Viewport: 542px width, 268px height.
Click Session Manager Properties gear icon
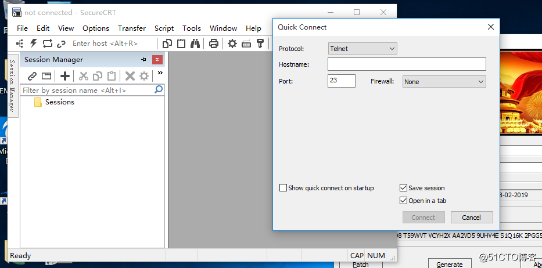pos(144,76)
